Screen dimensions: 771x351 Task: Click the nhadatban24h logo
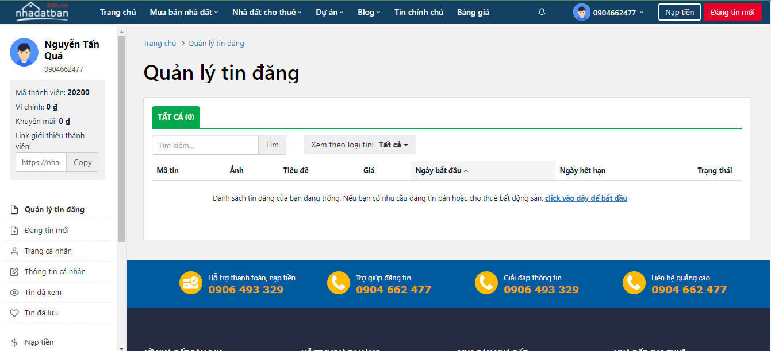tap(42, 11)
